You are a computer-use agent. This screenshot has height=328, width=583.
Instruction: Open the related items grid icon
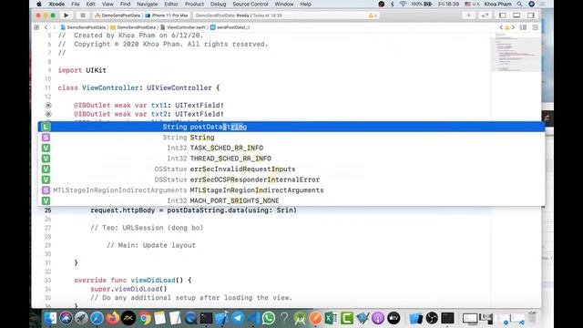point(36,27)
